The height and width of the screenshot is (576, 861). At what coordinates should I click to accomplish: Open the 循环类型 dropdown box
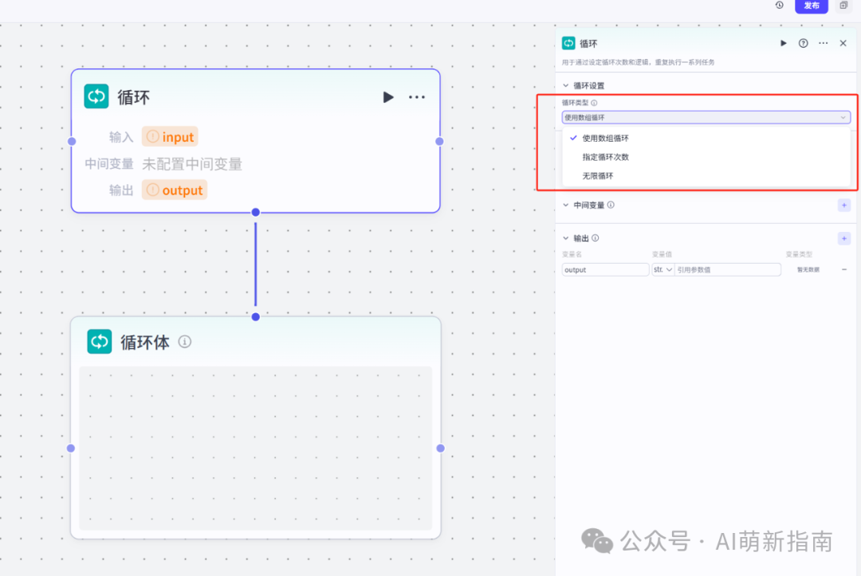[x=706, y=117]
